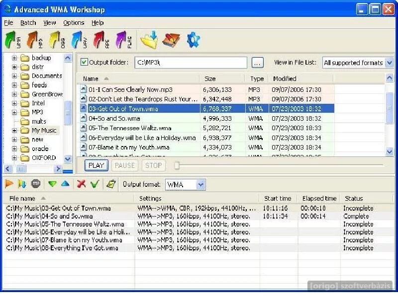Toggle the move-up blue arrow icon

click(x=66, y=184)
